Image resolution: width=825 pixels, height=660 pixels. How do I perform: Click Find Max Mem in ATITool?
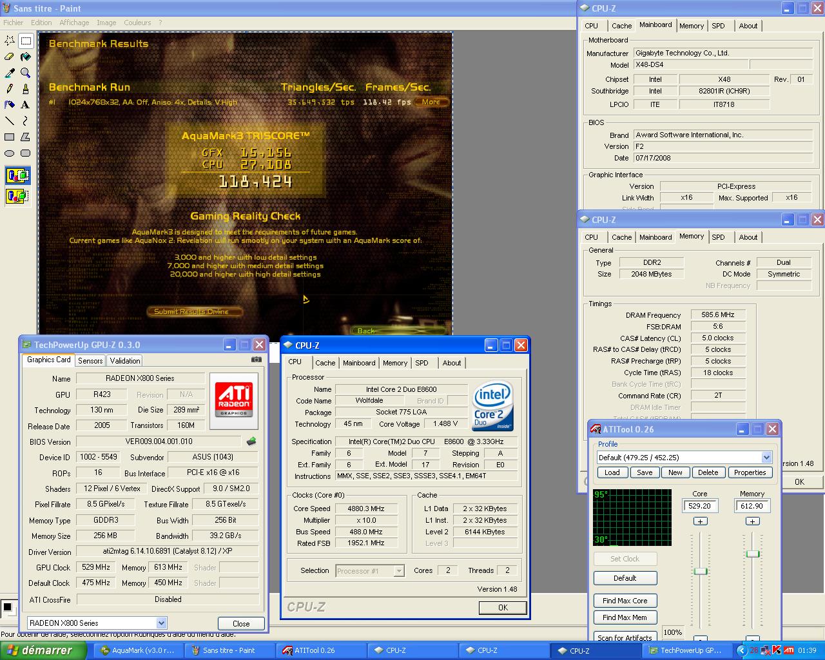[625, 617]
